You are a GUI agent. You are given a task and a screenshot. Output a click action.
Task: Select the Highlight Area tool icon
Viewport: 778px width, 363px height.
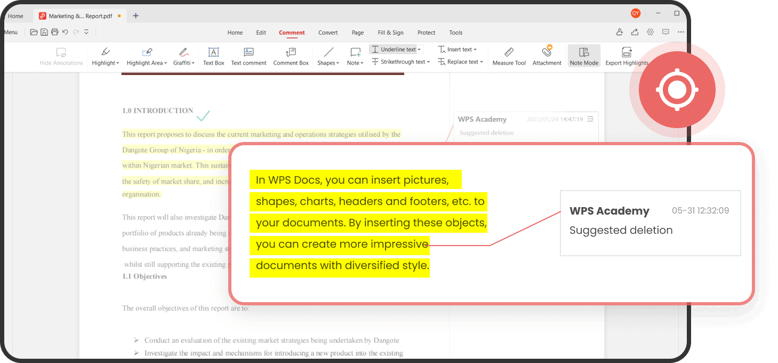point(147,52)
